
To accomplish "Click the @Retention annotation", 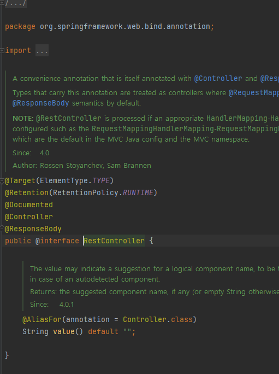I will [27, 192].
